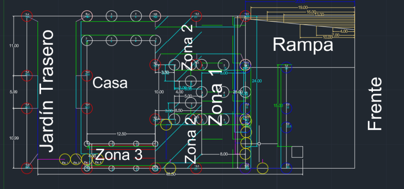Select the Rampa text label
Screen dimensions: 404x189
click(x=303, y=44)
